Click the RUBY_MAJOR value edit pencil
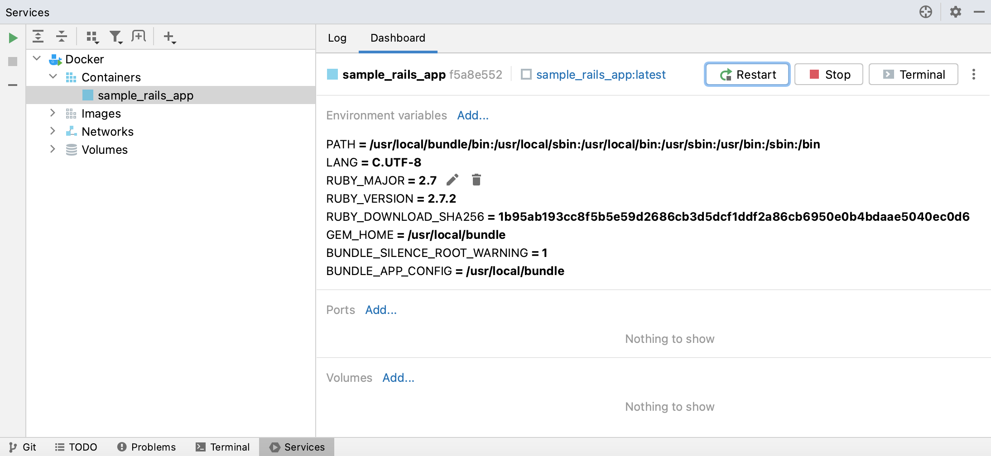Image resolution: width=991 pixels, height=456 pixels. [451, 180]
